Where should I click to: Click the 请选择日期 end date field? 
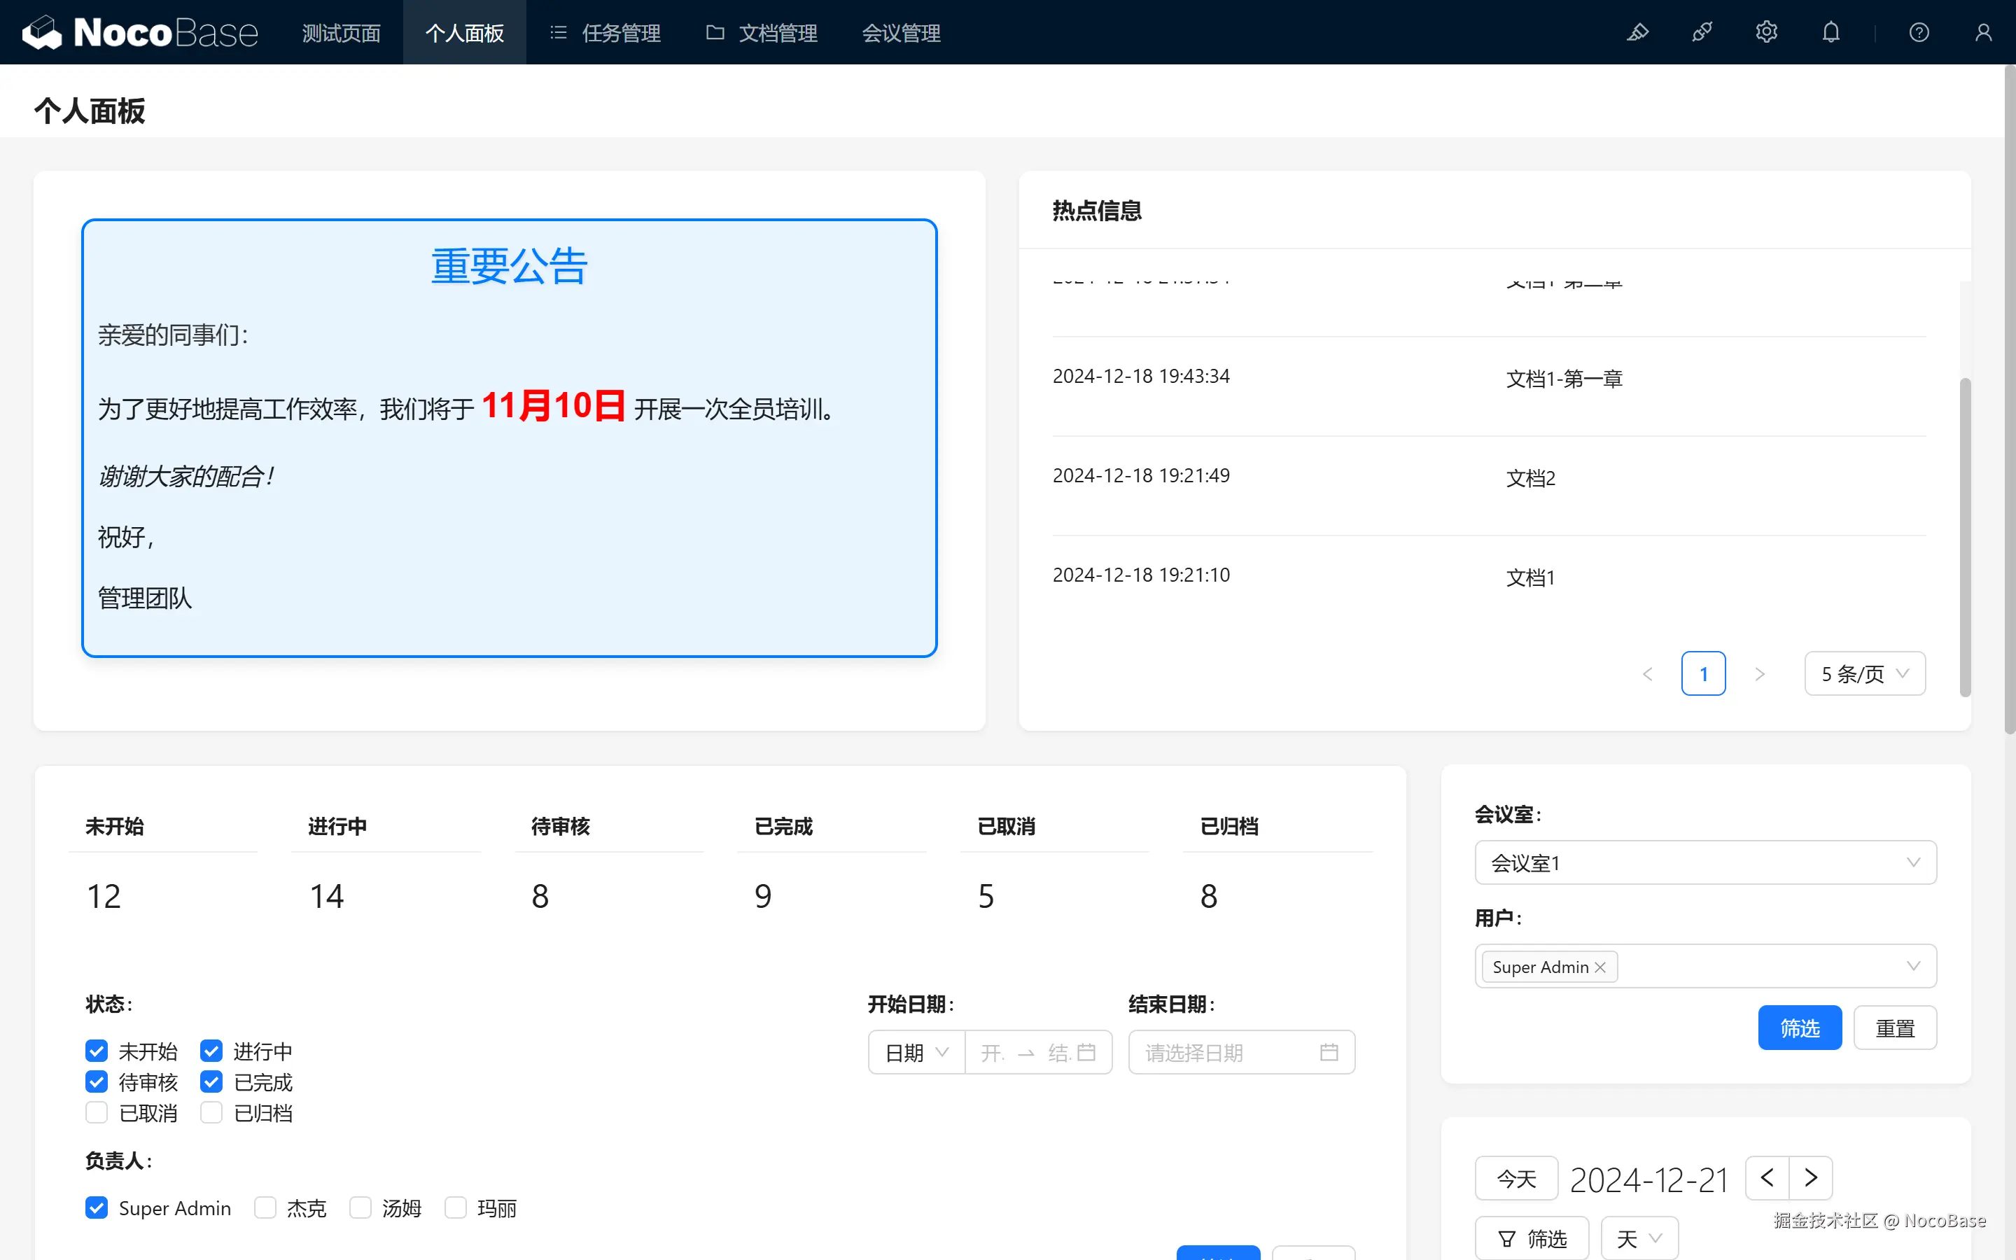click(x=1240, y=1053)
